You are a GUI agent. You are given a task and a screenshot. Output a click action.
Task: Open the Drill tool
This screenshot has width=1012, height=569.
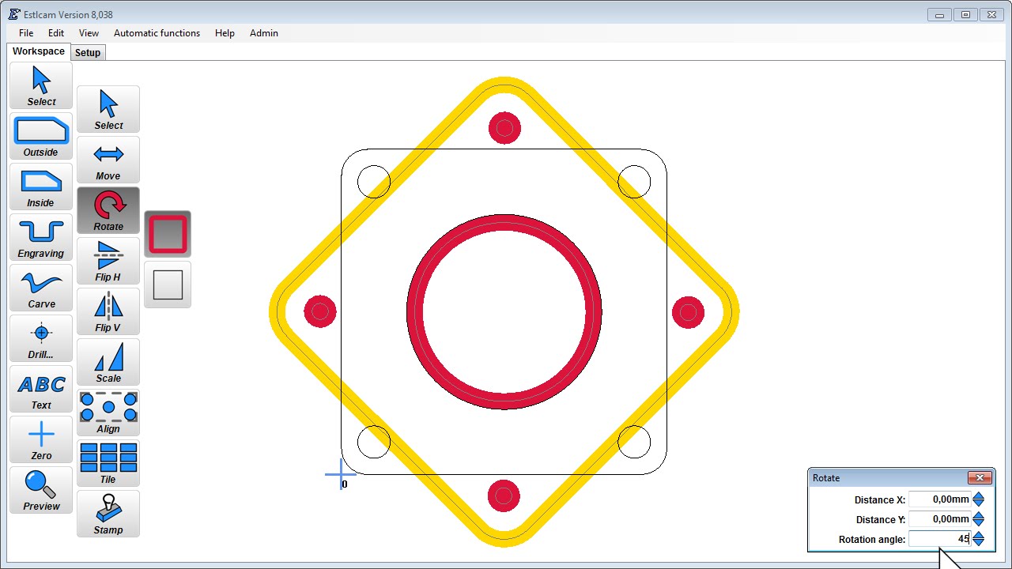point(41,338)
